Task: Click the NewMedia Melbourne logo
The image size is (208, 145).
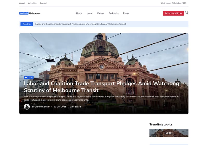Action: (30, 13)
